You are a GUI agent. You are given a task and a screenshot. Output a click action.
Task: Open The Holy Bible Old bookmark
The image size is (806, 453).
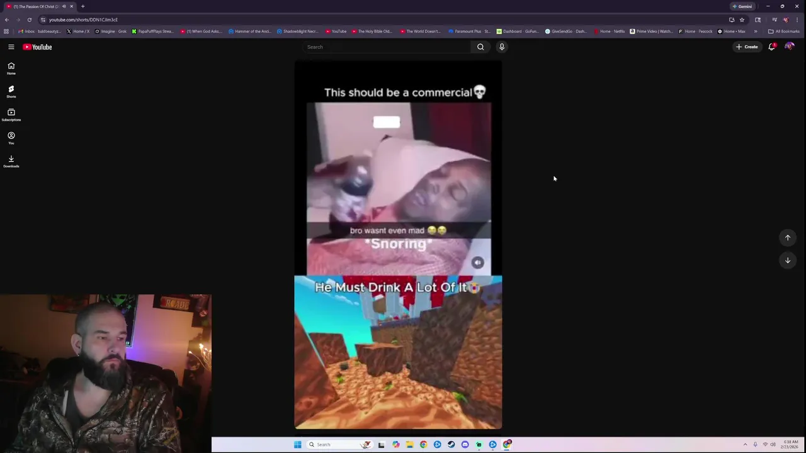pyautogui.click(x=372, y=31)
